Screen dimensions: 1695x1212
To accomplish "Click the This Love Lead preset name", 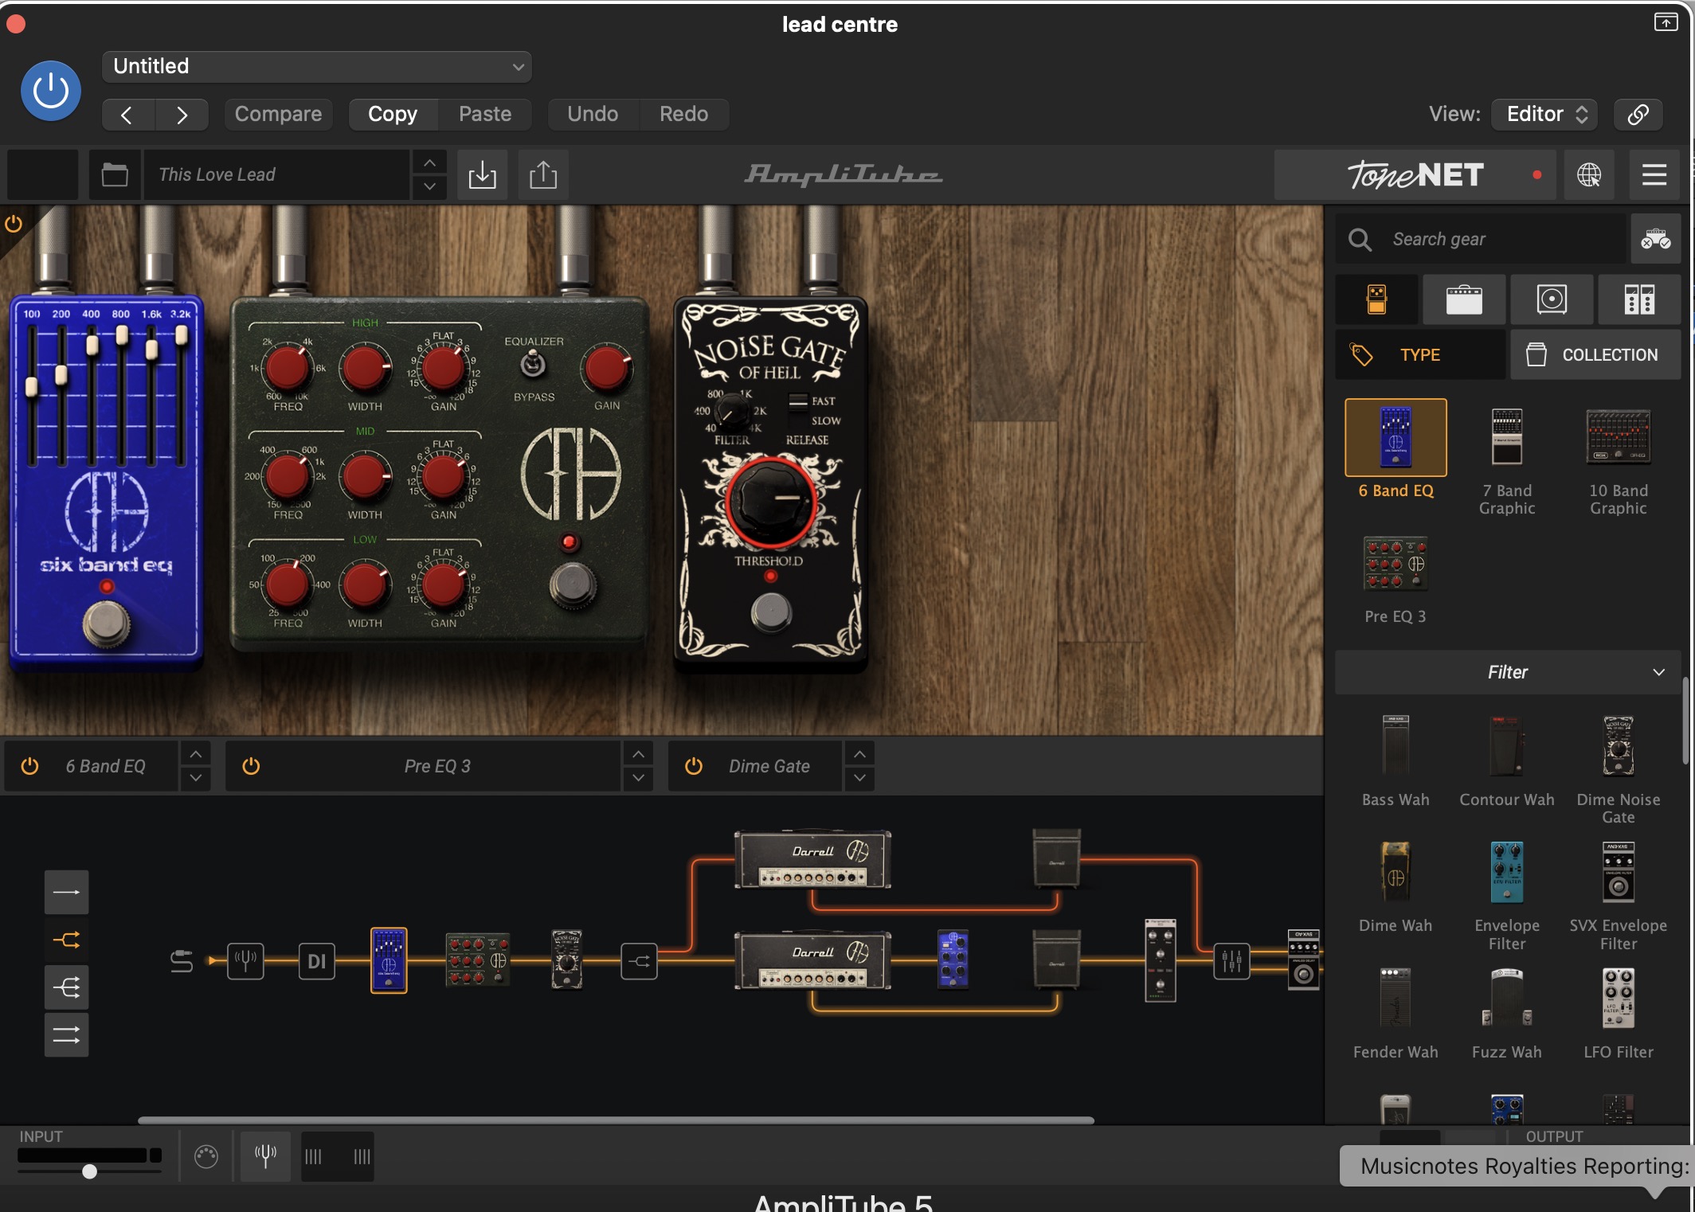I will (276, 174).
